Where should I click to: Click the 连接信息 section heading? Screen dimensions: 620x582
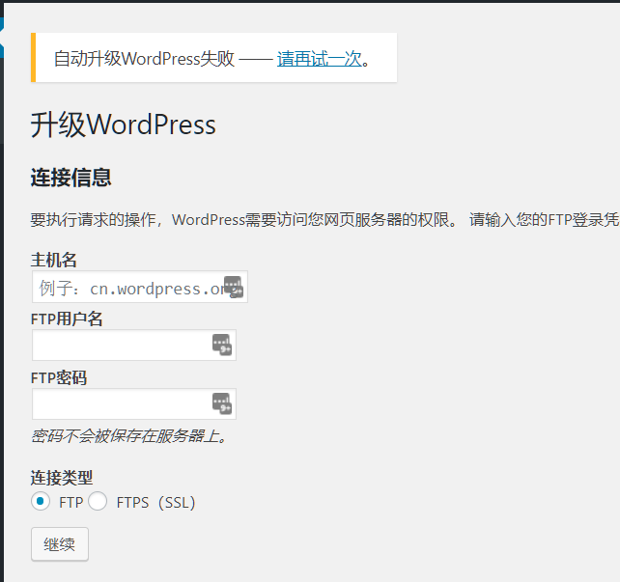coord(71,178)
